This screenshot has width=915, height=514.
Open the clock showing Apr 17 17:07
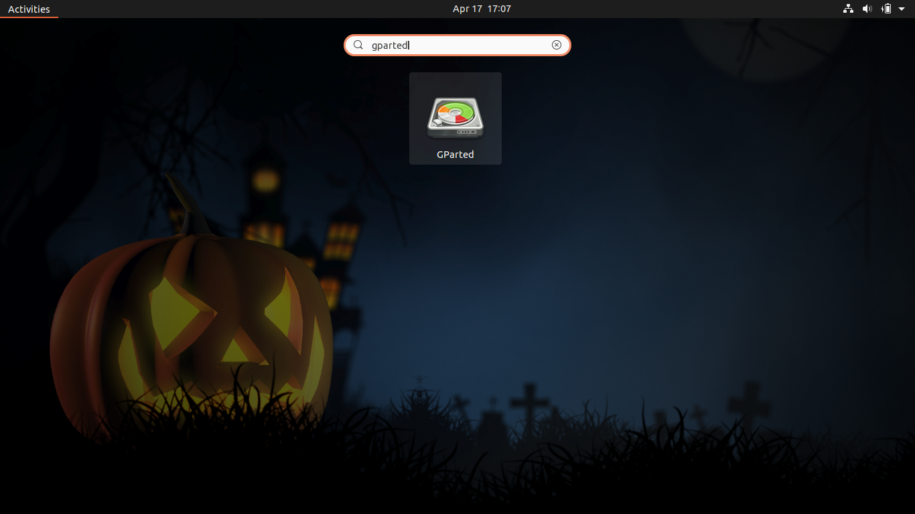tap(482, 9)
